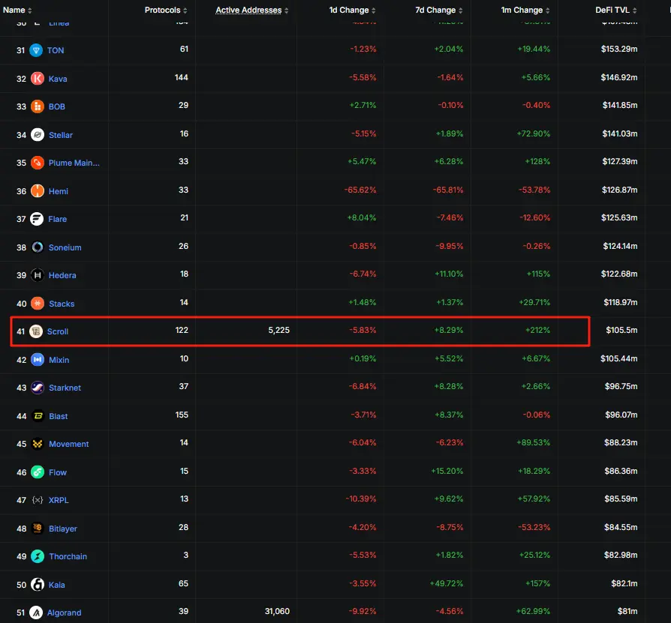
Task: Open the Hedera chain link
Action: coord(62,276)
